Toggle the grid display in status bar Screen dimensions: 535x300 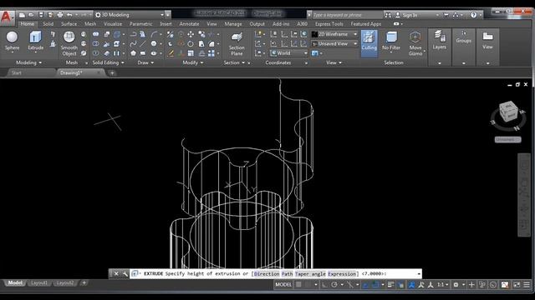click(x=298, y=285)
